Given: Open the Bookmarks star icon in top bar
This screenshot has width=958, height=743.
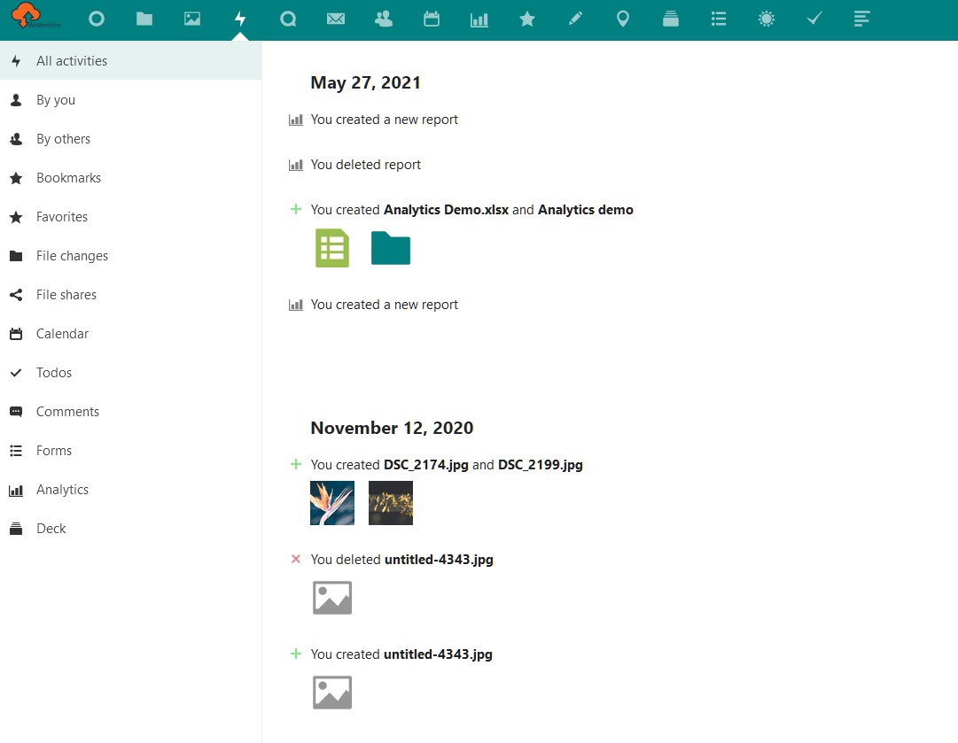Looking at the screenshot, I should (x=527, y=19).
